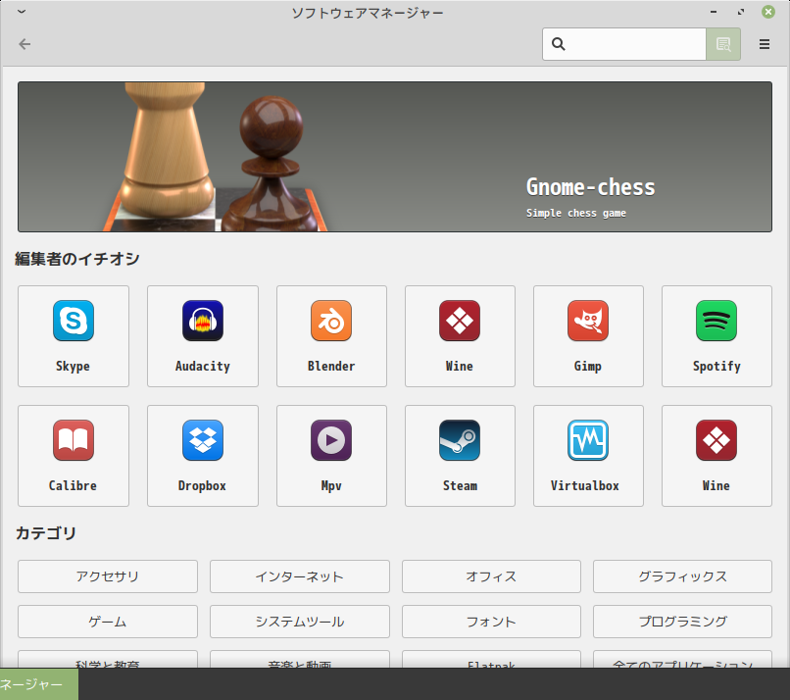This screenshot has height=700, width=790.
Task: Browse the フォント category
Action: click(491, 622)
